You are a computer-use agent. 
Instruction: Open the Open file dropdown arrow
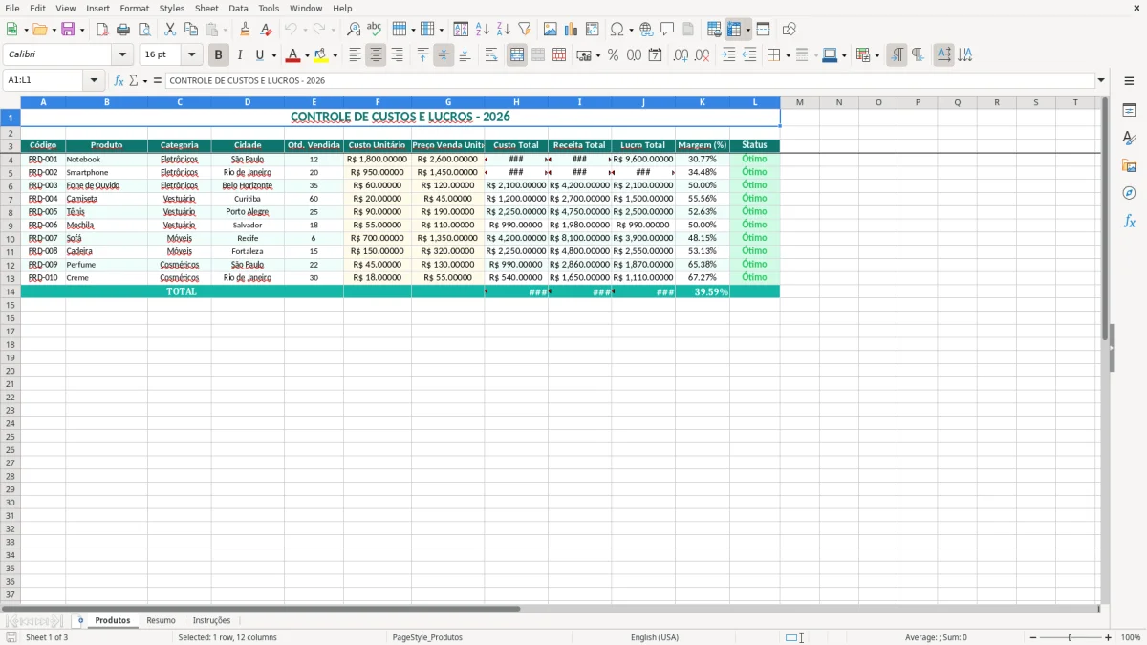tap(54, 30)
